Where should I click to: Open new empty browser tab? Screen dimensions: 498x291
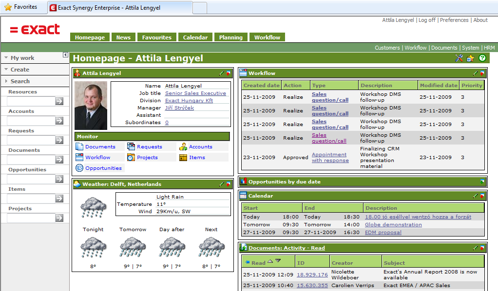point(200,8)
